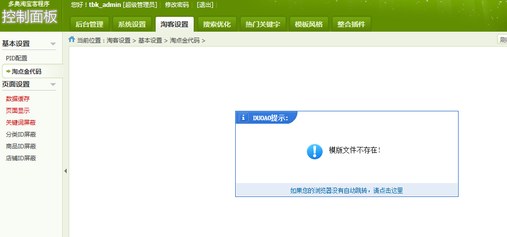This screenshot has height=237, width=507.
Task: Click the 修改密码 link
Action: (x=177, y=5)
